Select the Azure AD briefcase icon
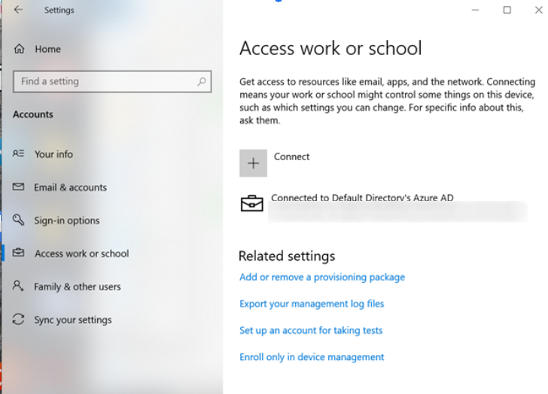The height and width of the screenshot is (394, 548). click(x=251, y=204)
